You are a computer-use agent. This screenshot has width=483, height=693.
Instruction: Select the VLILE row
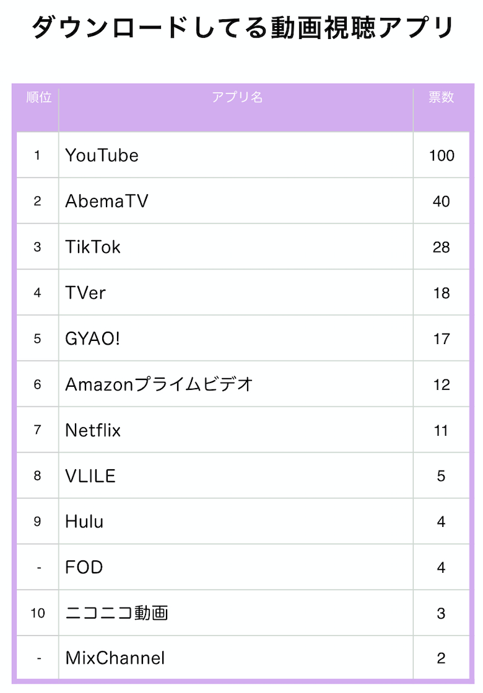pyautogui.click(x=243, y=475)
